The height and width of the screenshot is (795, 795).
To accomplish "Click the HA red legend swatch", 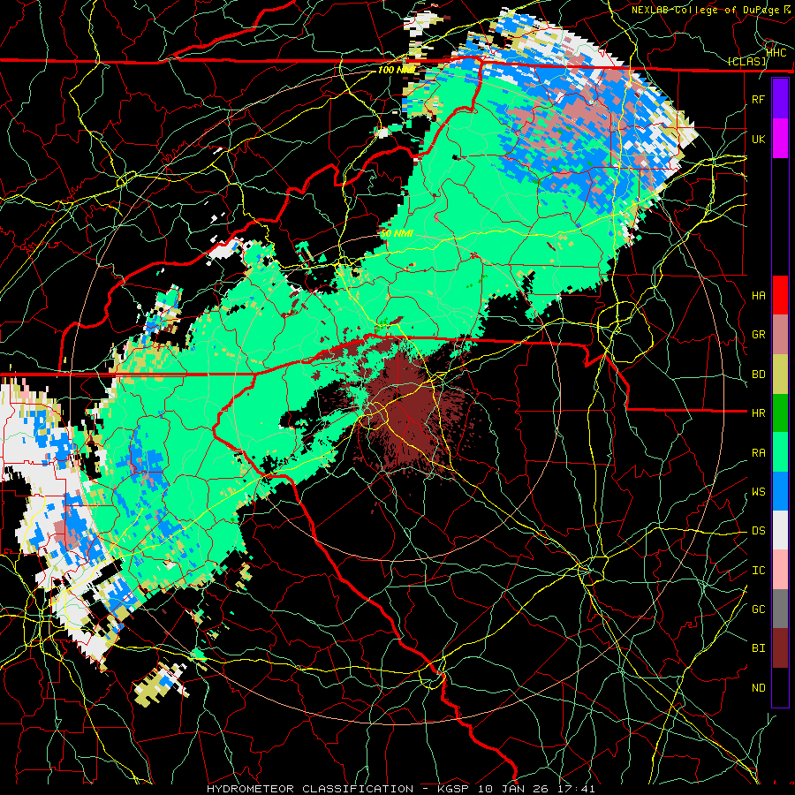I will click(780, 295).
